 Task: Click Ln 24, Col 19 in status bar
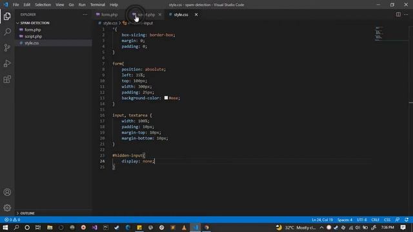(322, 220)
